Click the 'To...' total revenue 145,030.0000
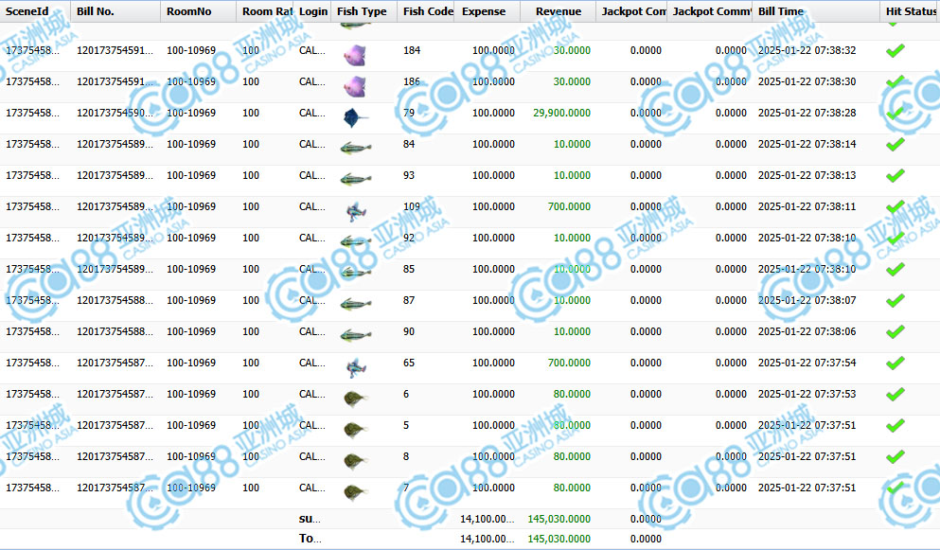 [559, 539]
